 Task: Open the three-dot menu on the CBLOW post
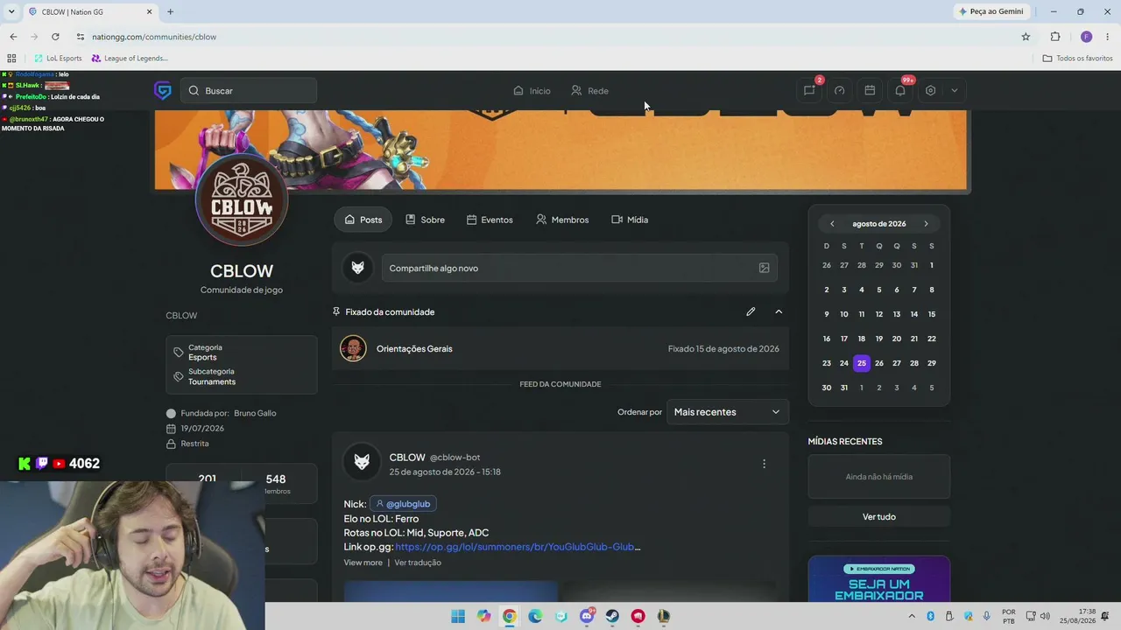coord(764,464)
